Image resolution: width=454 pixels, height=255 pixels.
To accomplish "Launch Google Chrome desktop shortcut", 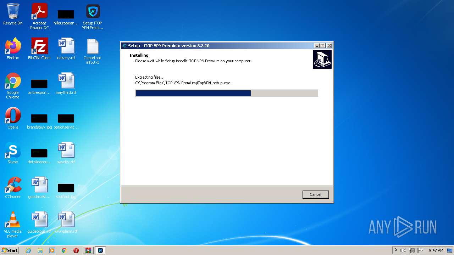I will 13,86.
